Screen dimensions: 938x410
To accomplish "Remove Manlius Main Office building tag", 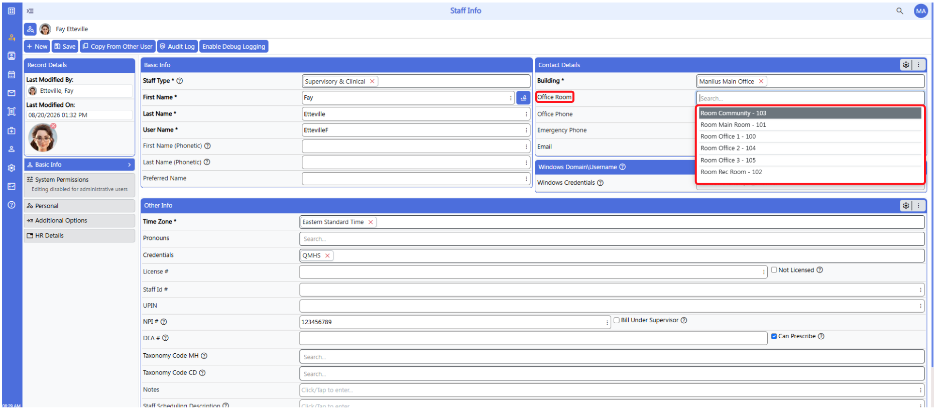I will 761,81.
